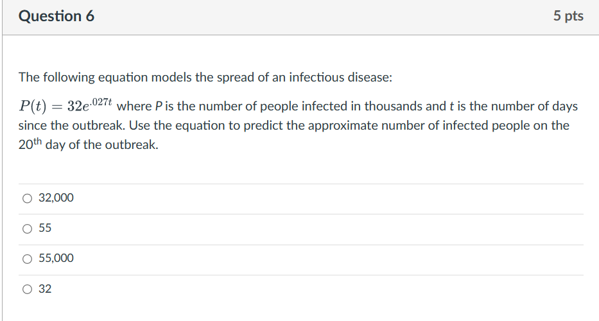Click the "20th" day text
Screen dimensions: 599x321
[30, 144]
